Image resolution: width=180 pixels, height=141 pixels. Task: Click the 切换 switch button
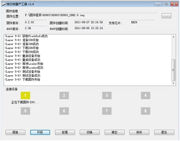[x=90, y=132]
